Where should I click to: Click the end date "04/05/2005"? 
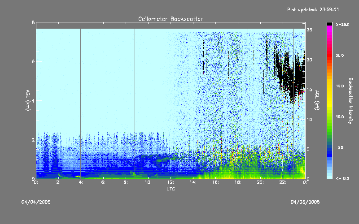(x=305, y=202)
